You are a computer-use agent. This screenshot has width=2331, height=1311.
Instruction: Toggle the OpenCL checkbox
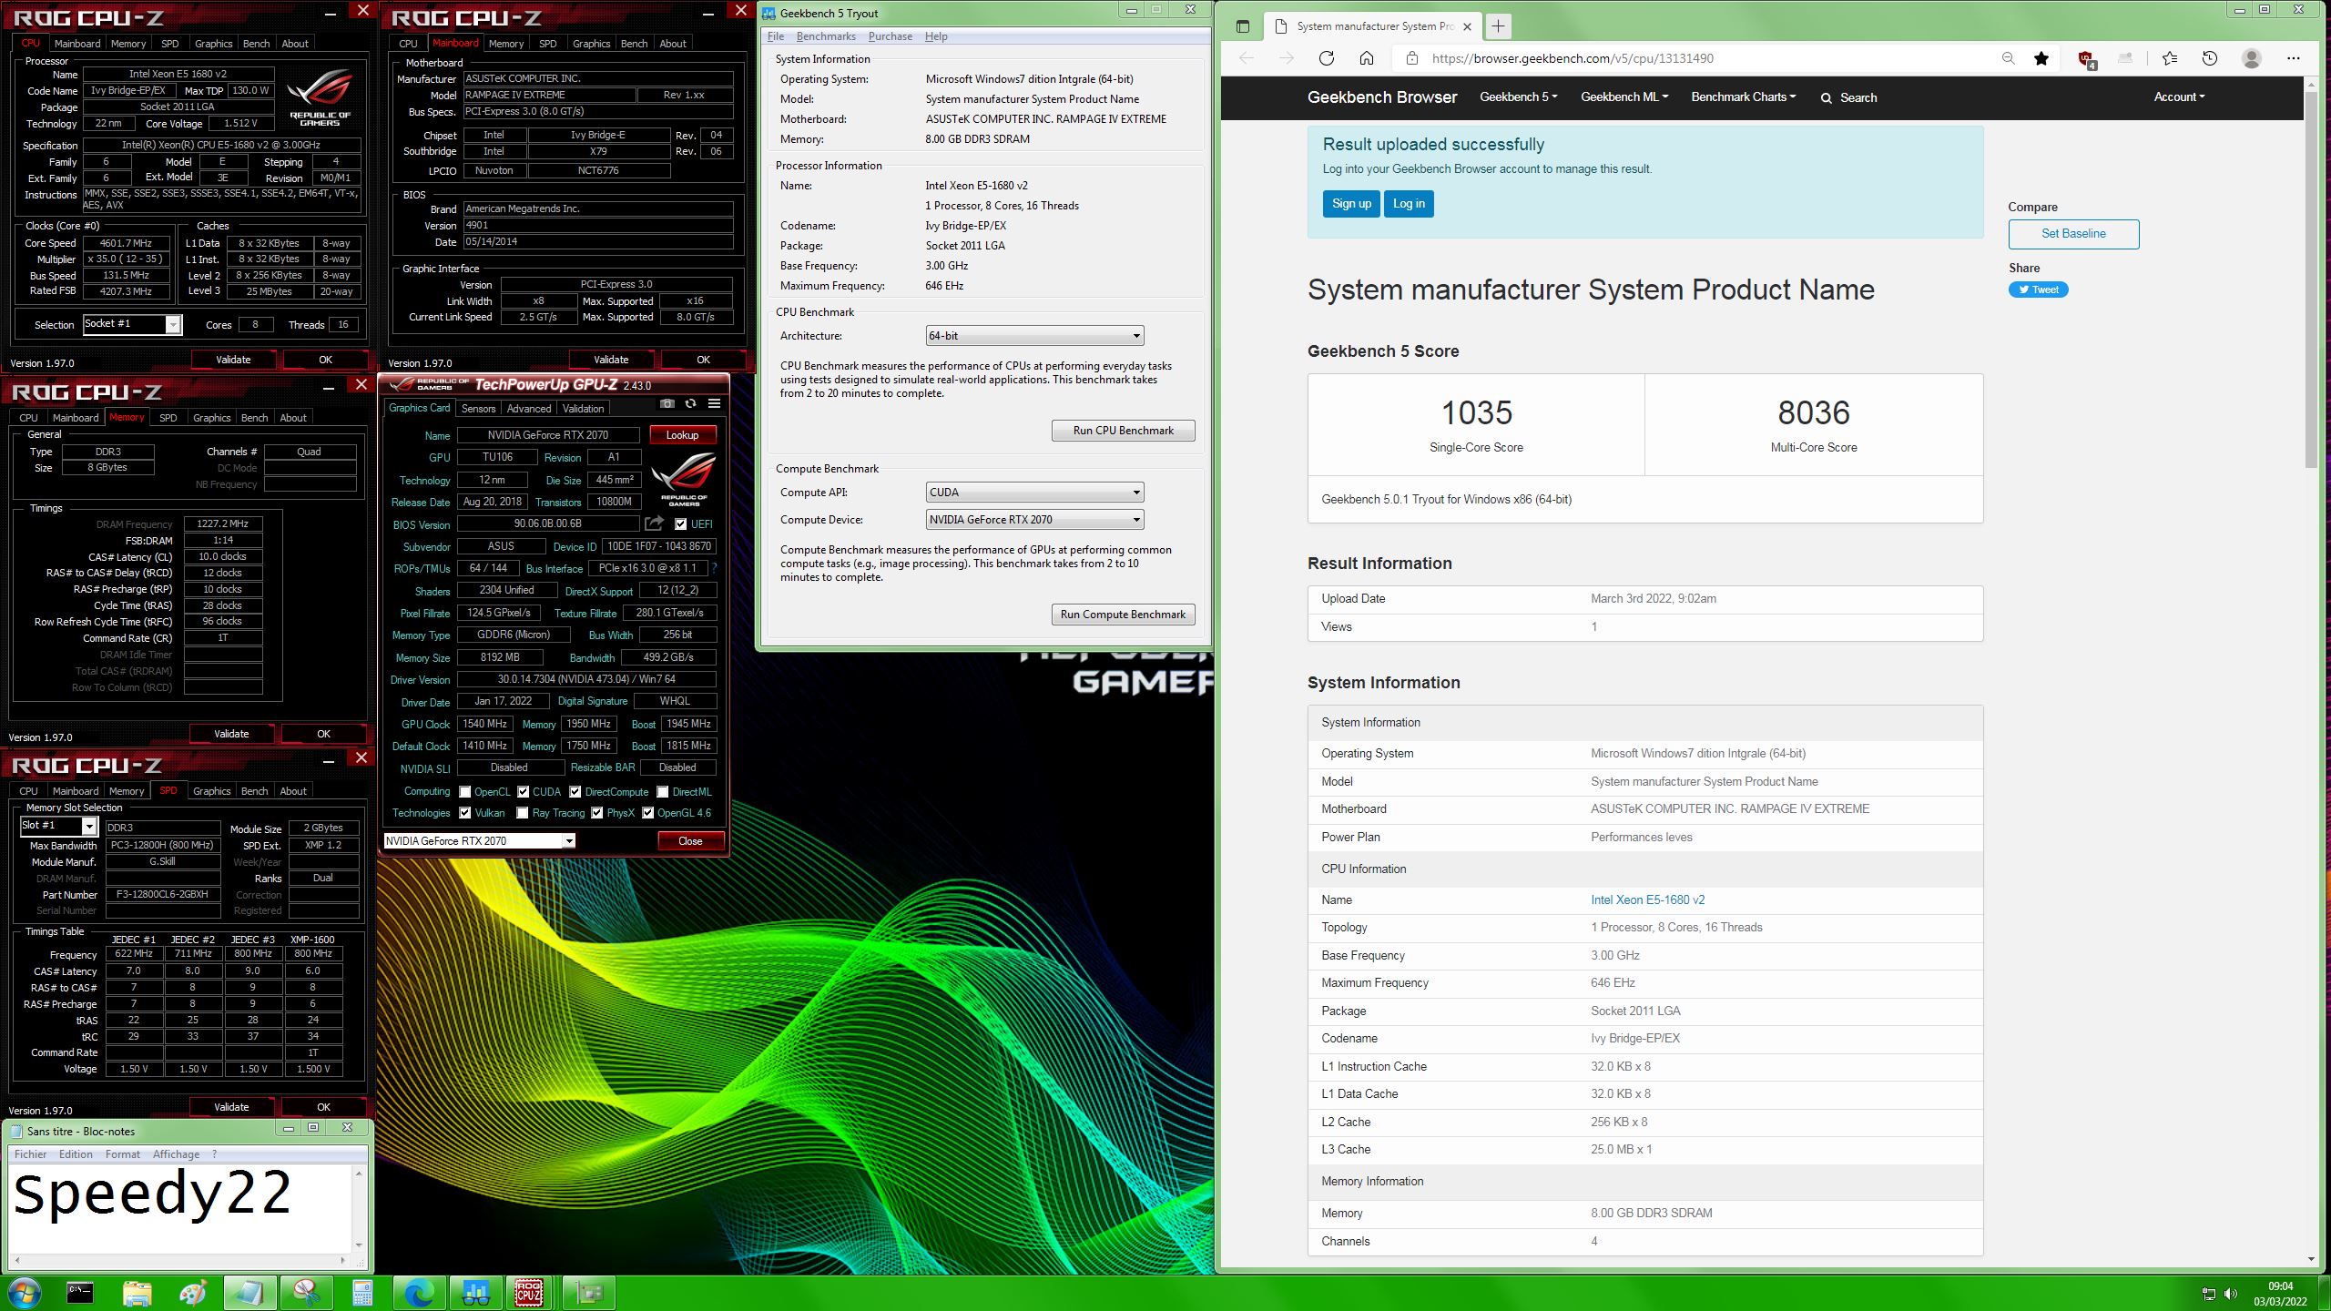(465, 792)
